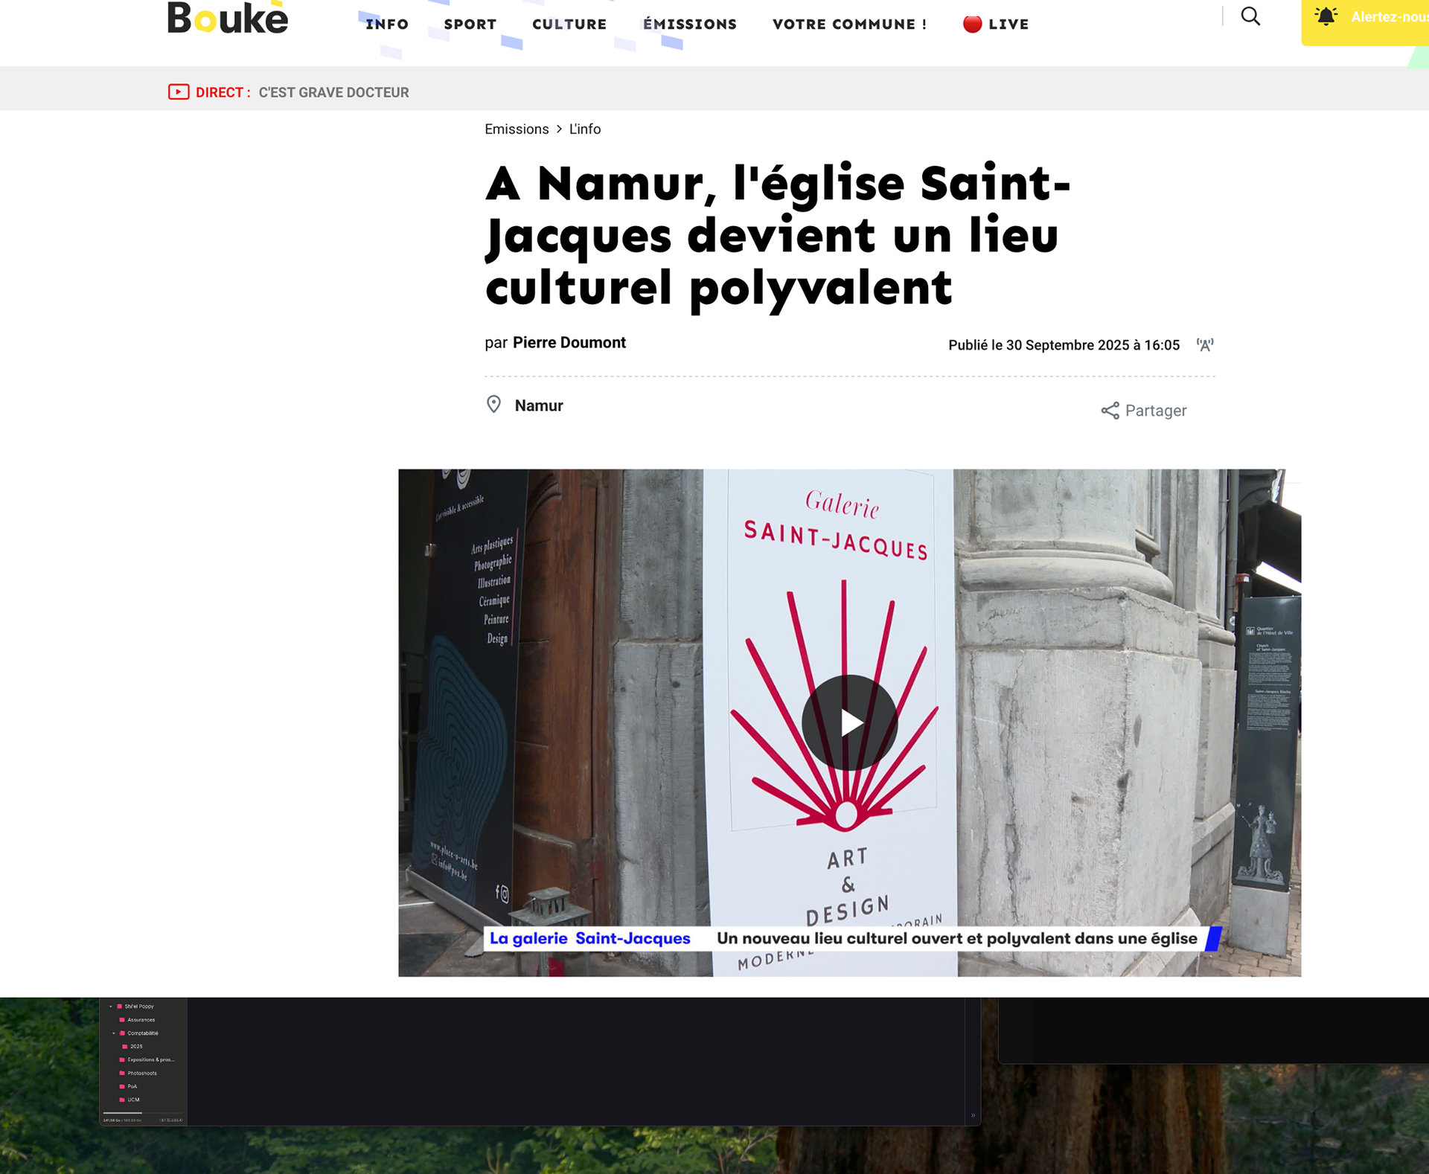
Task: Click the Emissions breadcrumb link
Action: coord(517,129)
